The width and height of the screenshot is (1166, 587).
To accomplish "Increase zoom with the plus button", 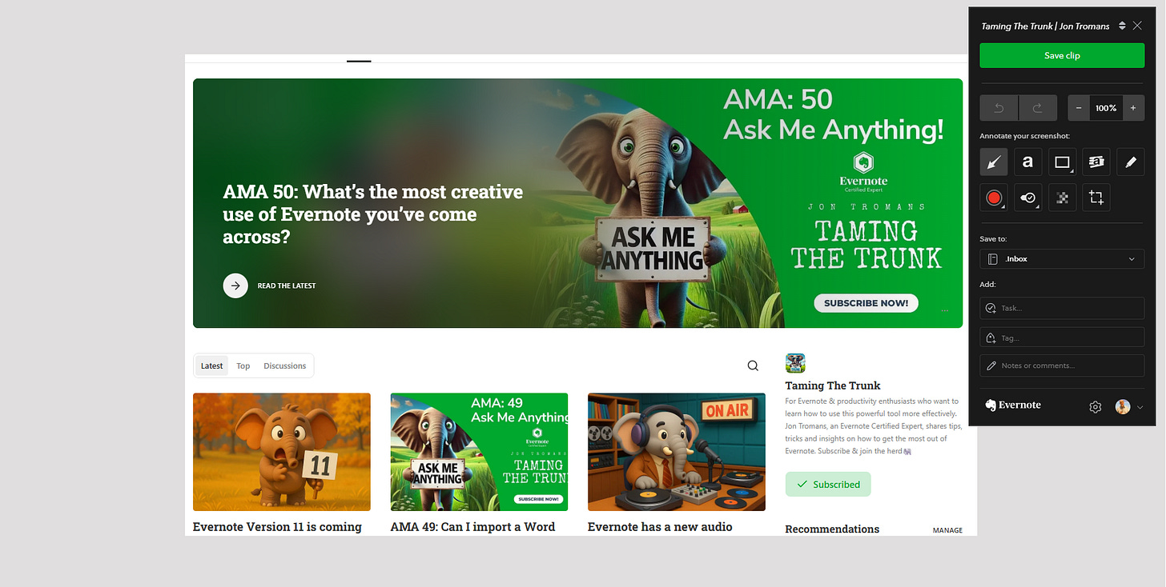I will 1133,108.
